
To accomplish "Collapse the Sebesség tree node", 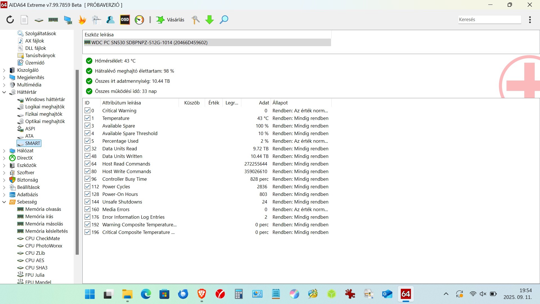I will point(4,202).
